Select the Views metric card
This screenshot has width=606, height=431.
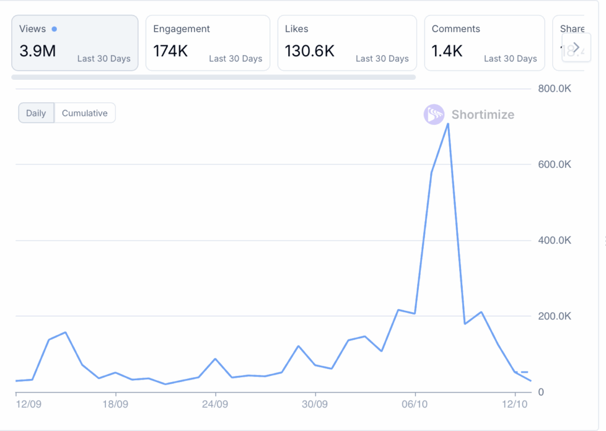[75, 43]
